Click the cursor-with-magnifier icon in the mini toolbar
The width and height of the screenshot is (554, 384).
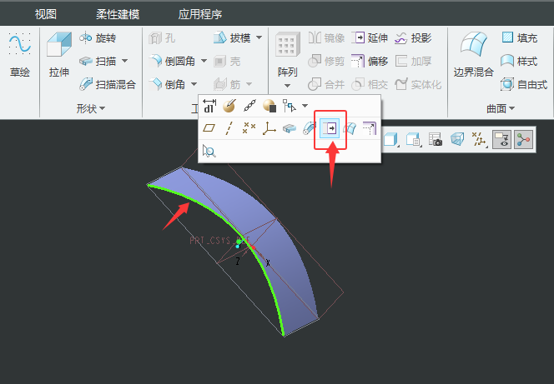(209, 152)
